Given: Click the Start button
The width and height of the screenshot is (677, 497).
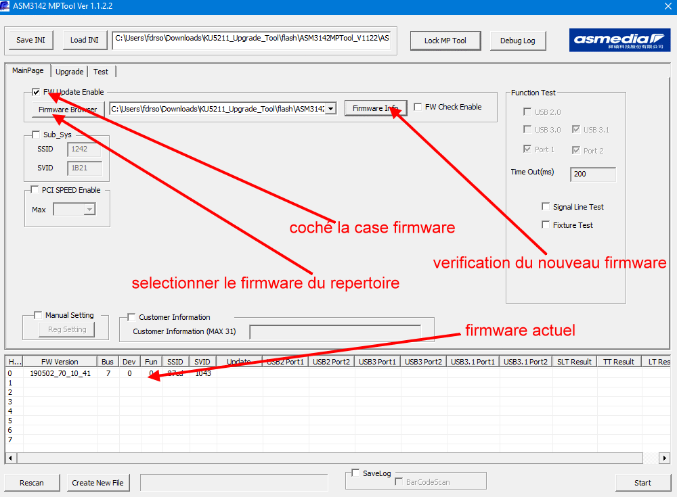Looking at the screenshot, I should [x=642, y=483].
